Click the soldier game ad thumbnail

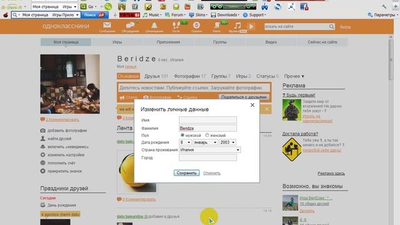[x=292, y=110]
